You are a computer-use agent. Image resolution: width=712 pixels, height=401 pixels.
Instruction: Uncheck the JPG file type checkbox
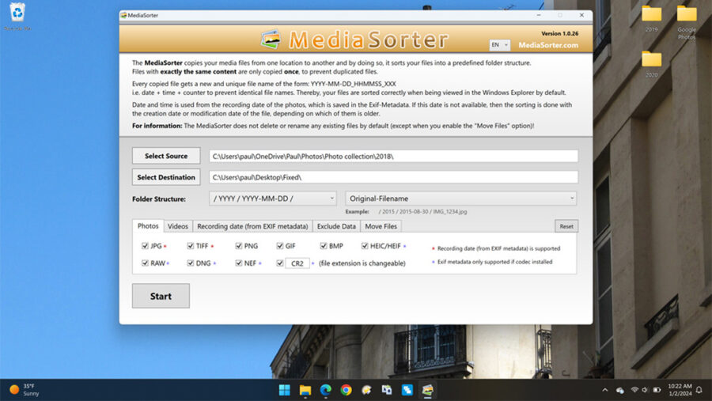point(145,246)
